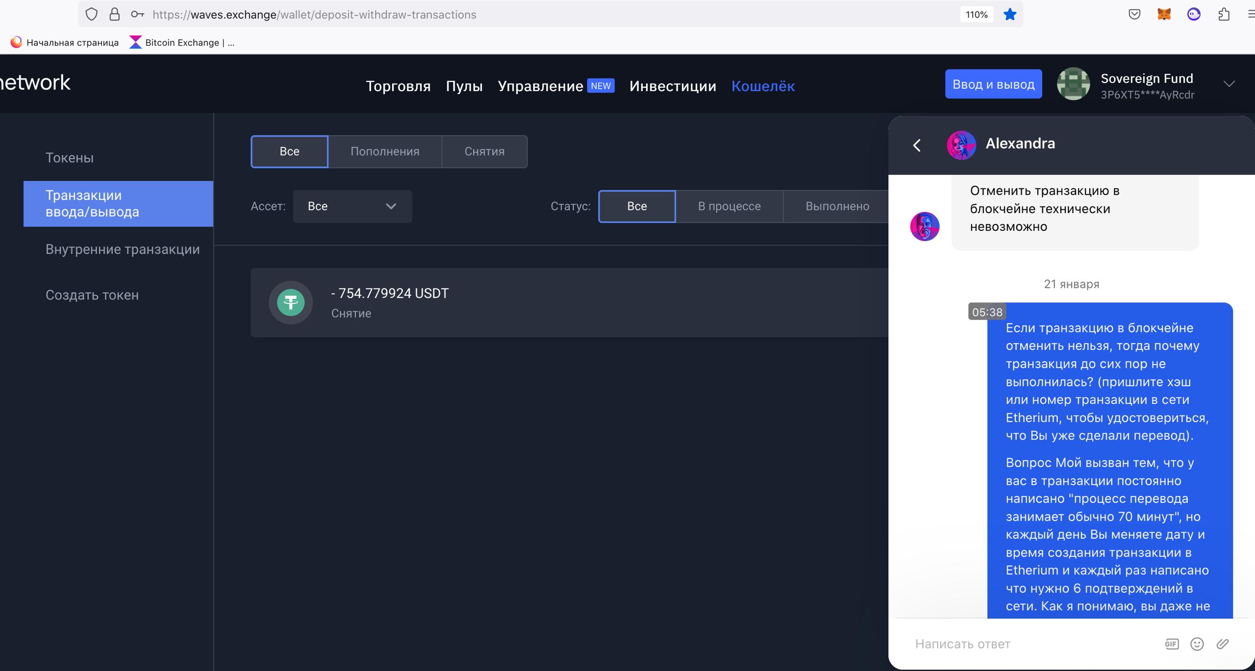The height and width of the screenshot is (671, 1255).
Task: Select the Пополнения filter toggle
Action: click(385, 151)
